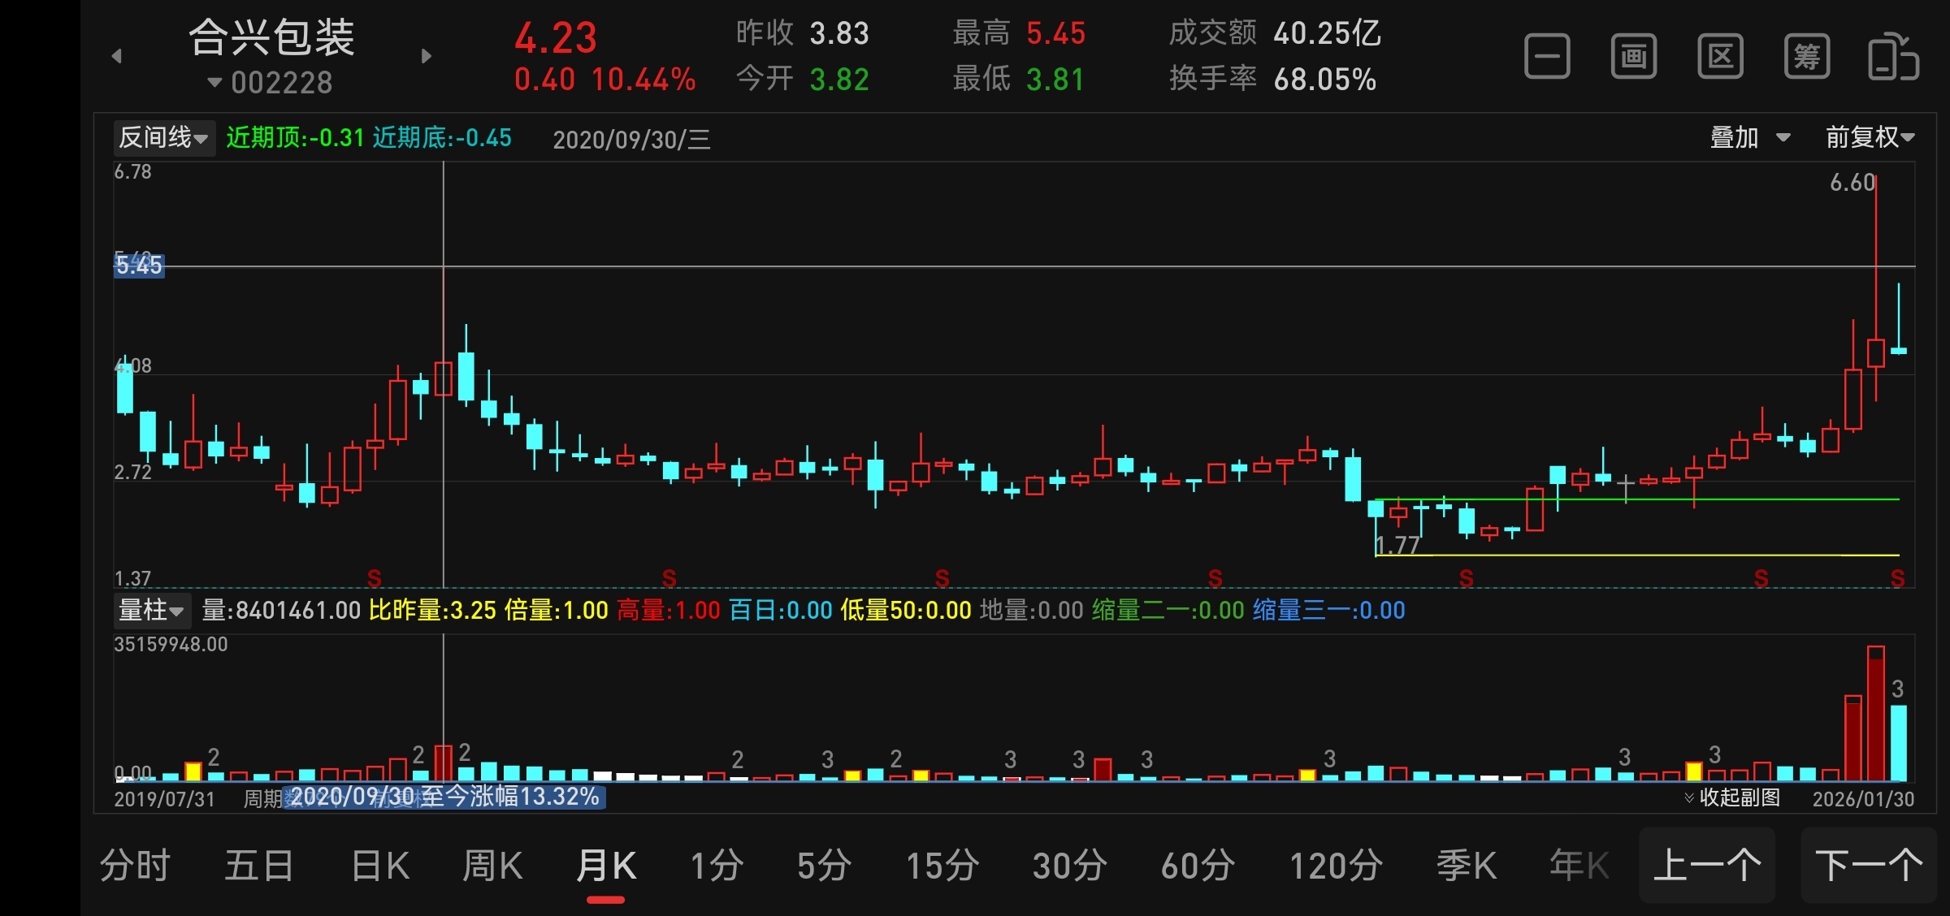Collapse sub-chart via 收起副图
The width and height of the screenshot is (1950, 916).
click(x=1732, y=797)
